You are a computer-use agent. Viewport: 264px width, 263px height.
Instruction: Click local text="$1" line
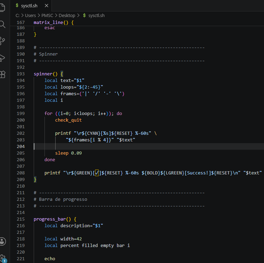(x=64, y=81)
